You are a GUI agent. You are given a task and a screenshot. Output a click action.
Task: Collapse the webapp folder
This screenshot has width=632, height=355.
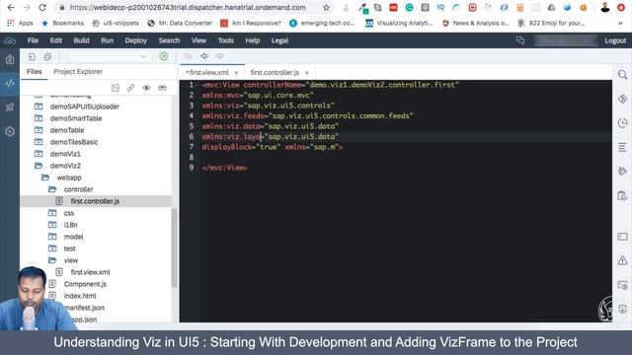coord(45,177)
